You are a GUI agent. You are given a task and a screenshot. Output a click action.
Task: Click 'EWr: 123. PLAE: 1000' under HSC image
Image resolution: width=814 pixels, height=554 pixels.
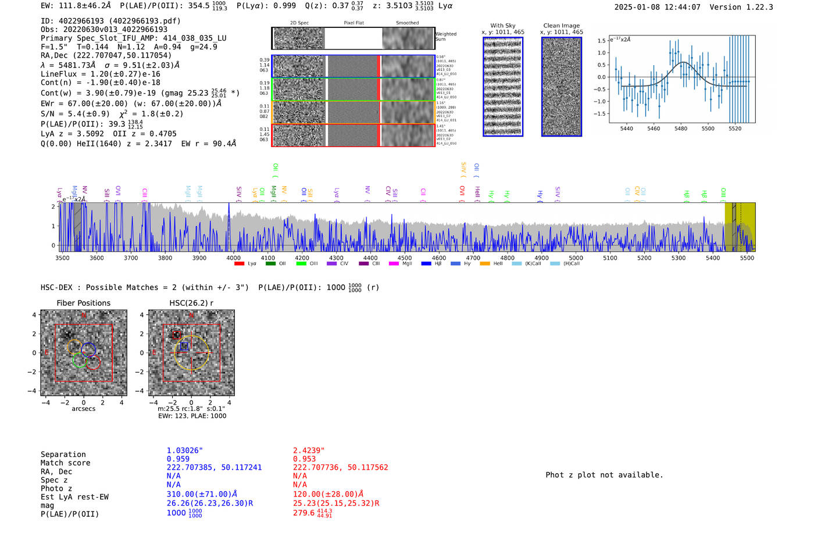192,416
